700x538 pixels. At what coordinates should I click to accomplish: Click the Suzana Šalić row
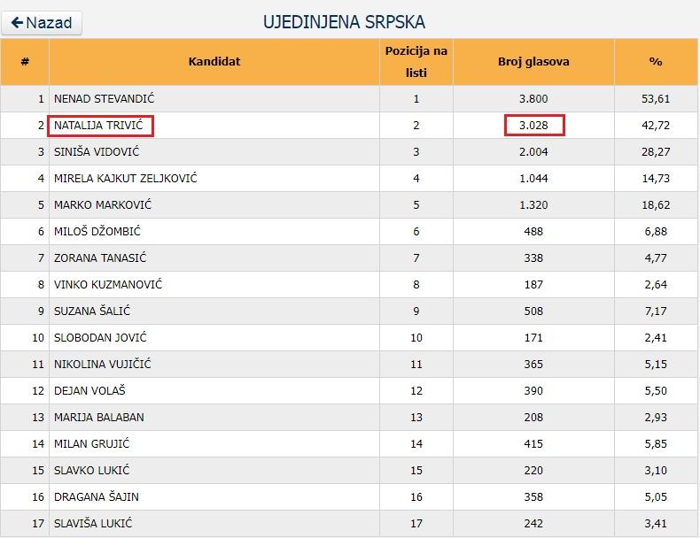(348, 311)
